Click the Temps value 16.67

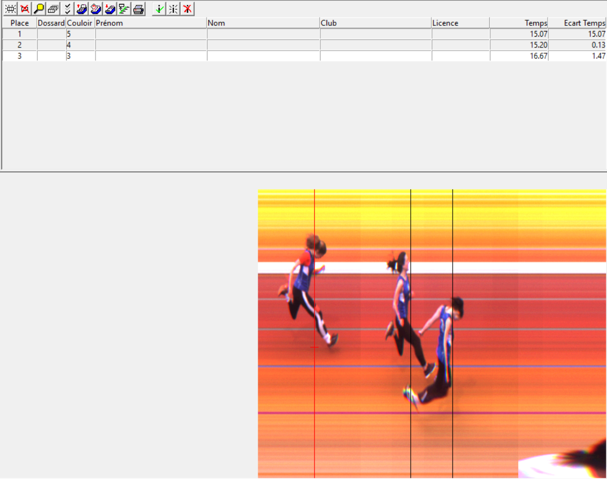click(519, 56)
